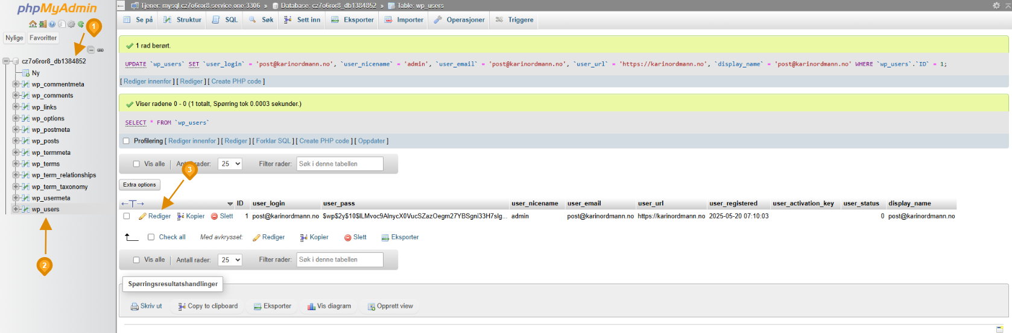This screenshot has height=333, width=1012.
Task: Click the printer Skriv ut icon
Action: tap(134, 307)
